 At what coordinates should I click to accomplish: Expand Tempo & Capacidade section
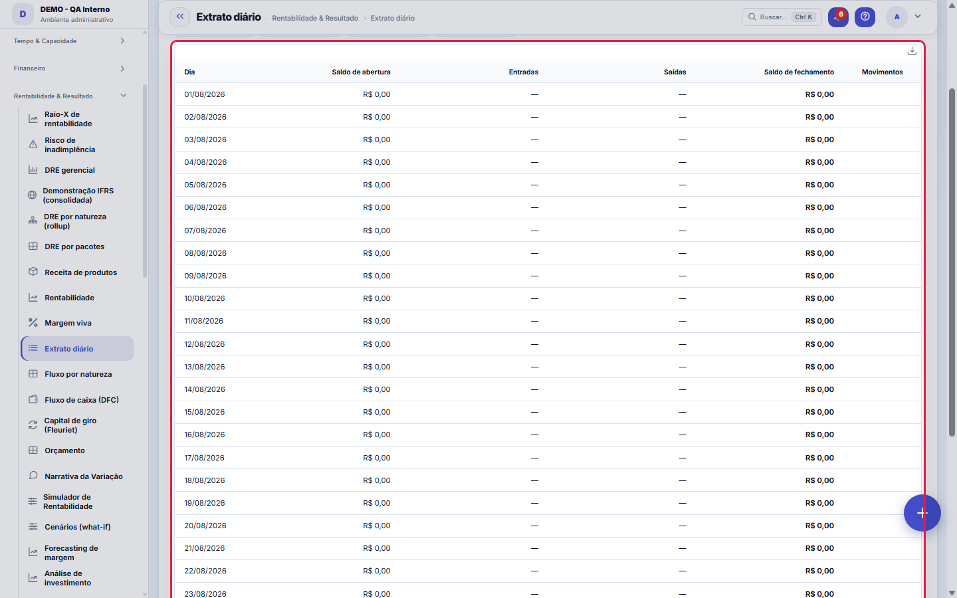pos(69,41)
